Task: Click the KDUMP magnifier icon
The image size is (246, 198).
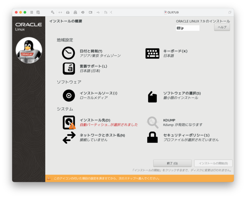Action: pos(153,123)
